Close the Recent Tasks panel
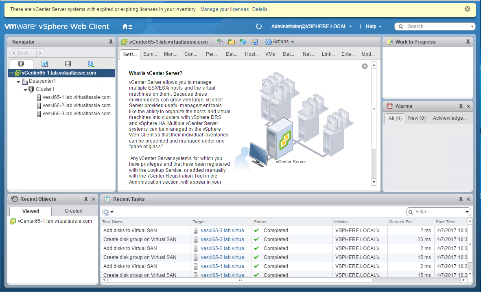Screen dimensions: 481x292 coord(468,199)
